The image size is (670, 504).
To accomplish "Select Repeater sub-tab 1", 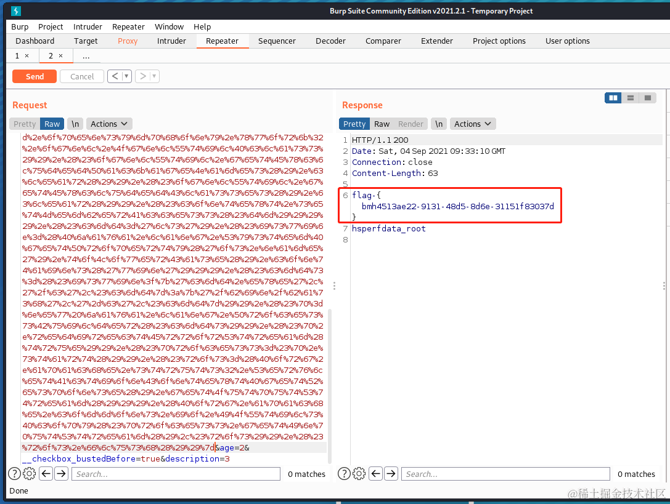I will tap(17, 56).
